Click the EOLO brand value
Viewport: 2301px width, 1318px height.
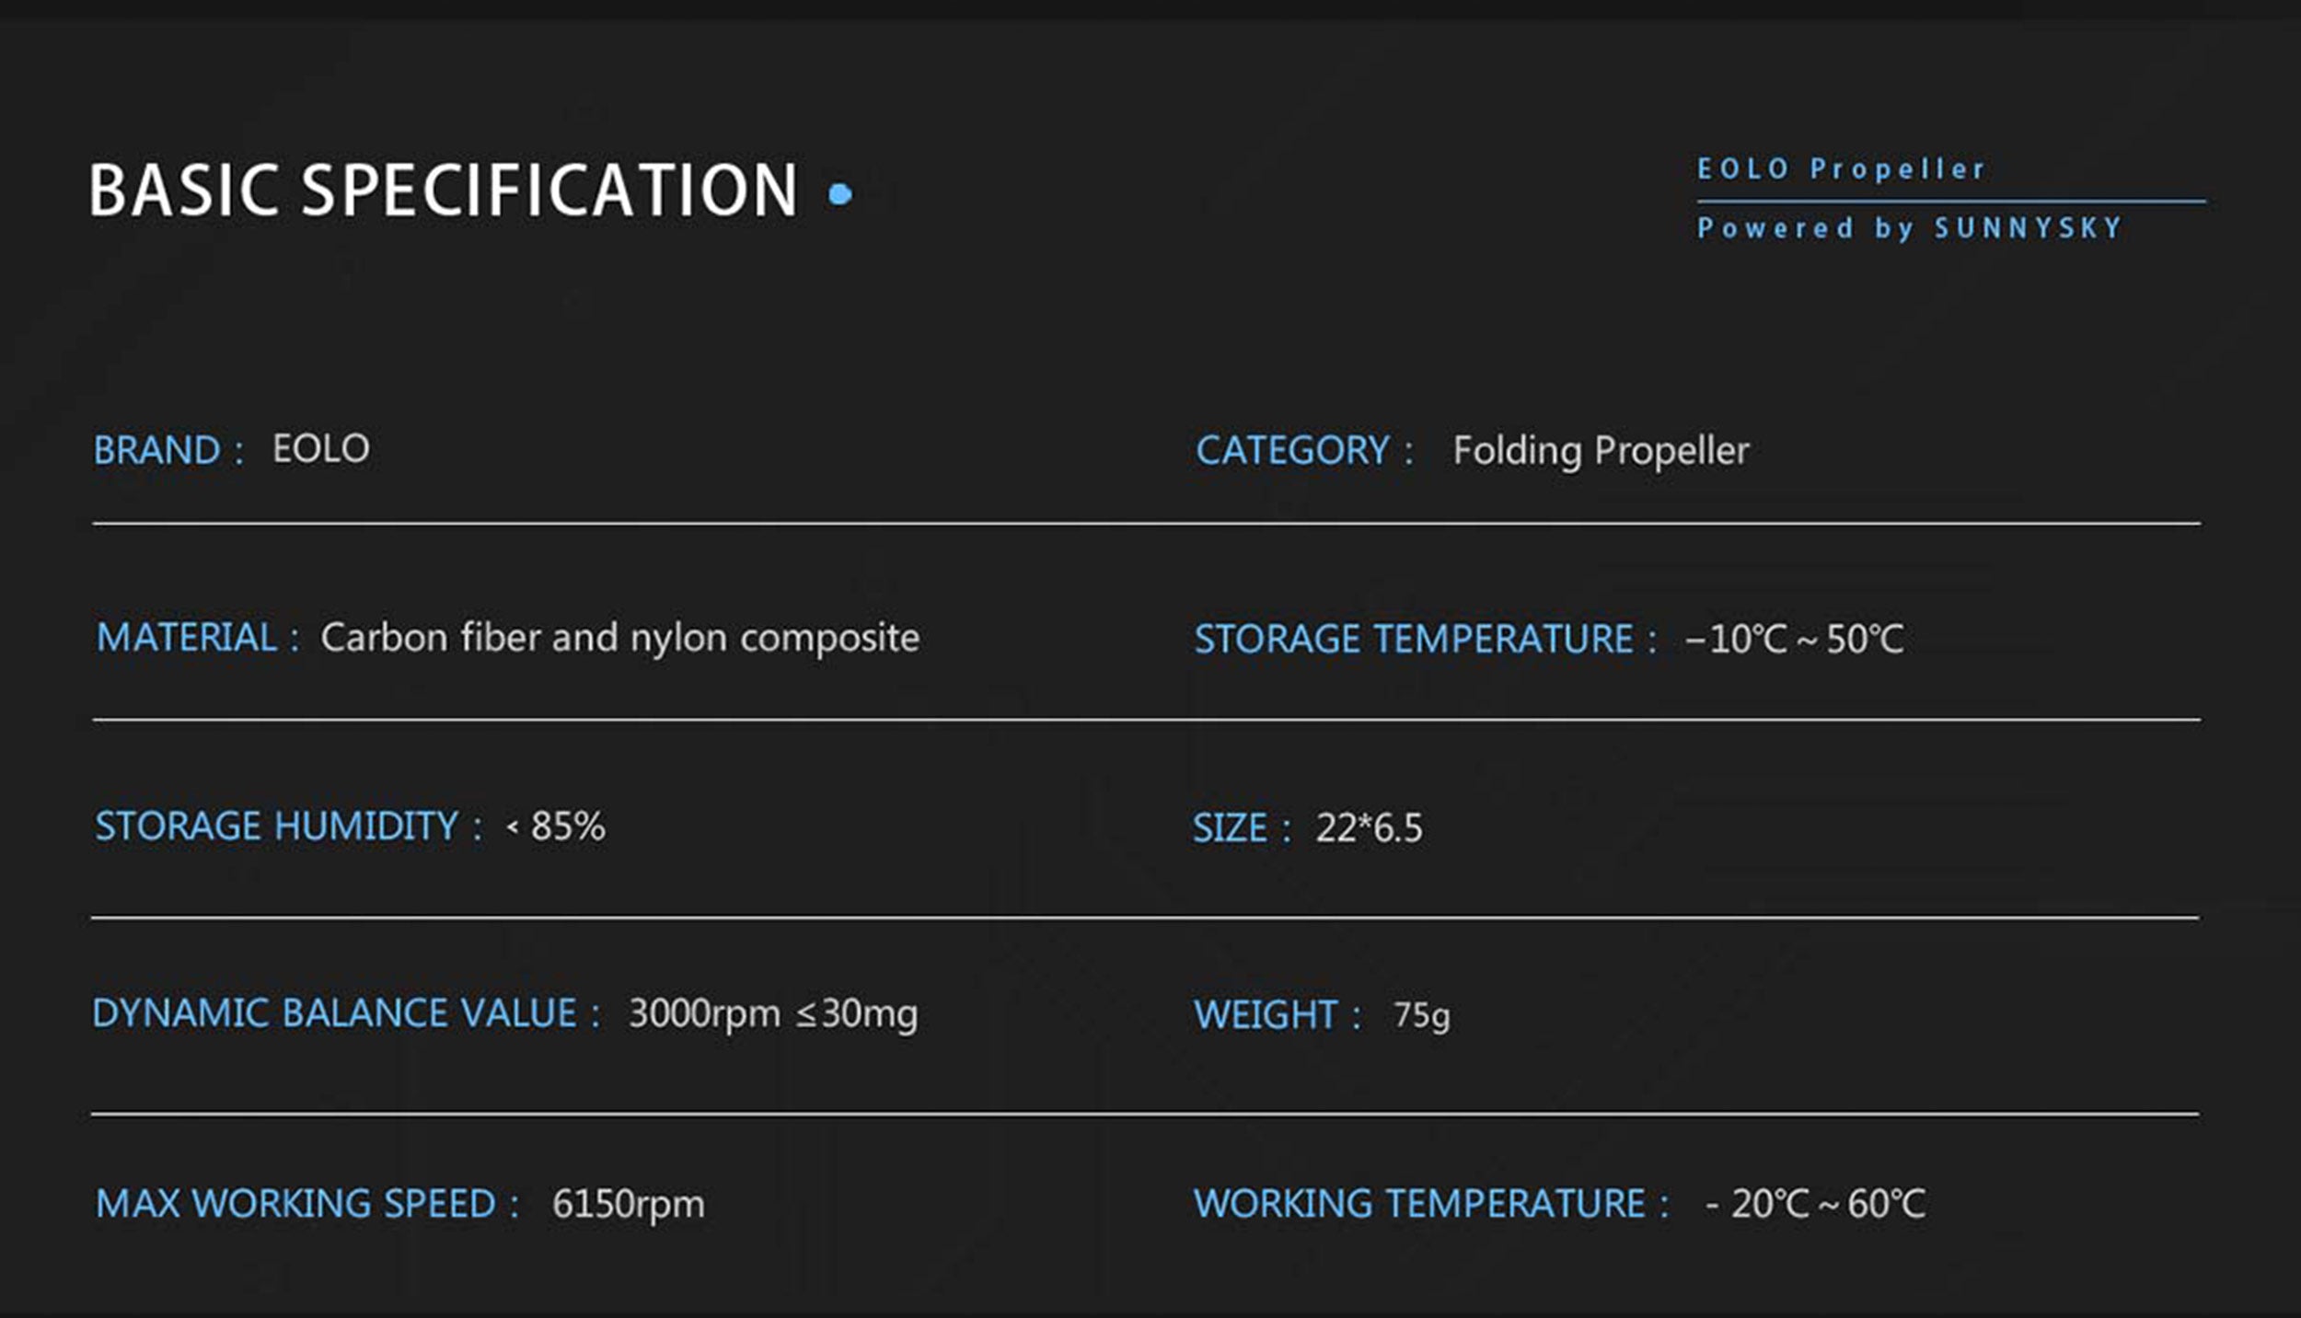point(320,449)
